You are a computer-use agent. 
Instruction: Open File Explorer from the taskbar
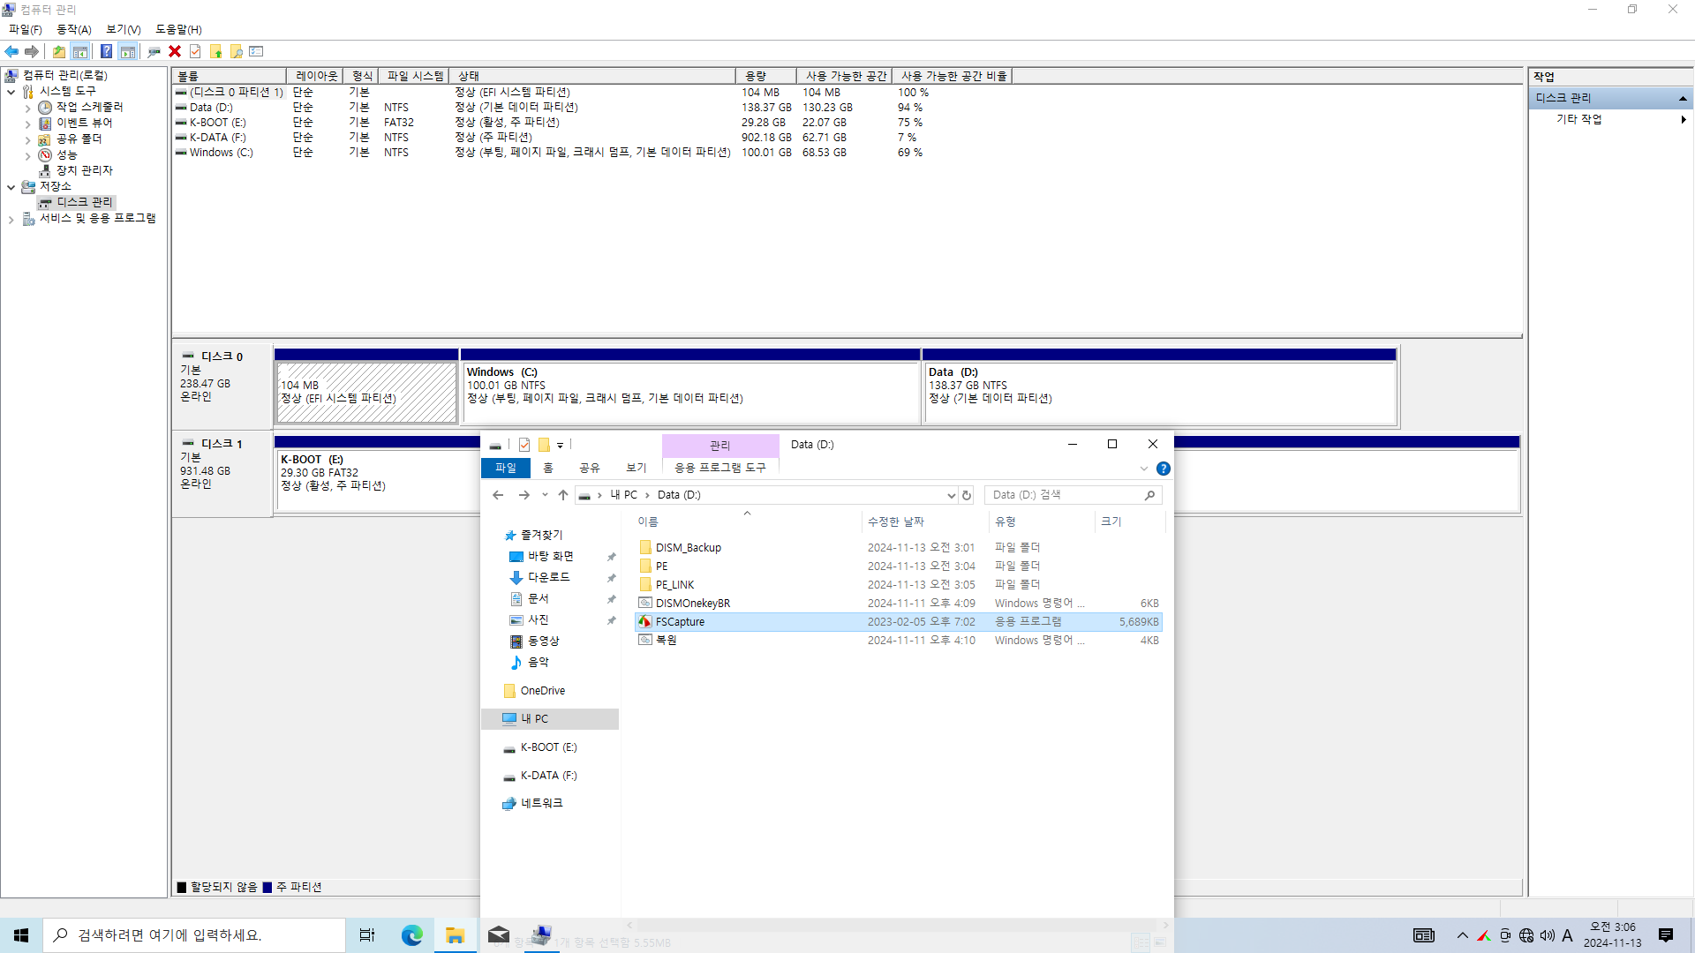[456, 935]
